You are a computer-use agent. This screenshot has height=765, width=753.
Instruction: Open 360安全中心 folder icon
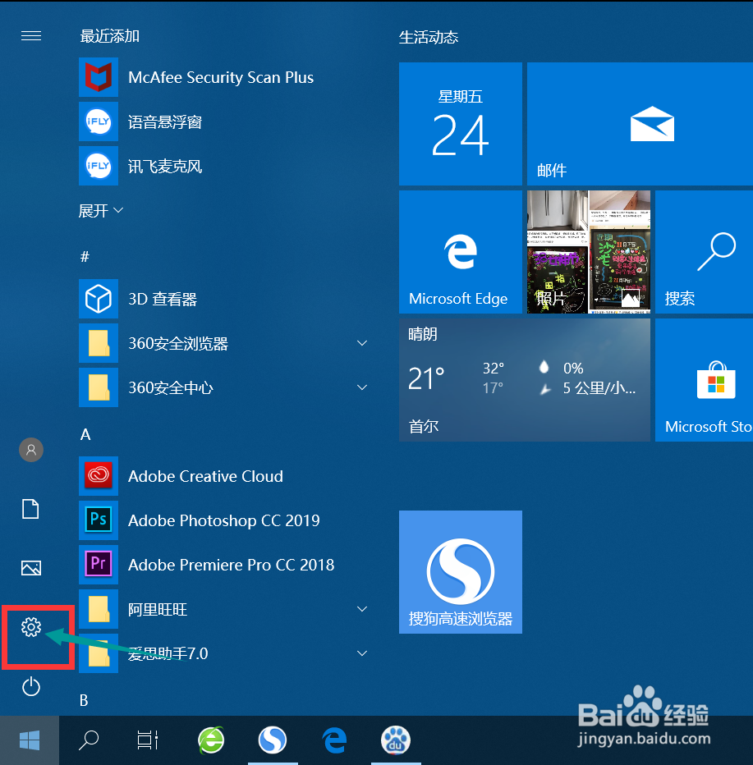(x=99, y=387)
